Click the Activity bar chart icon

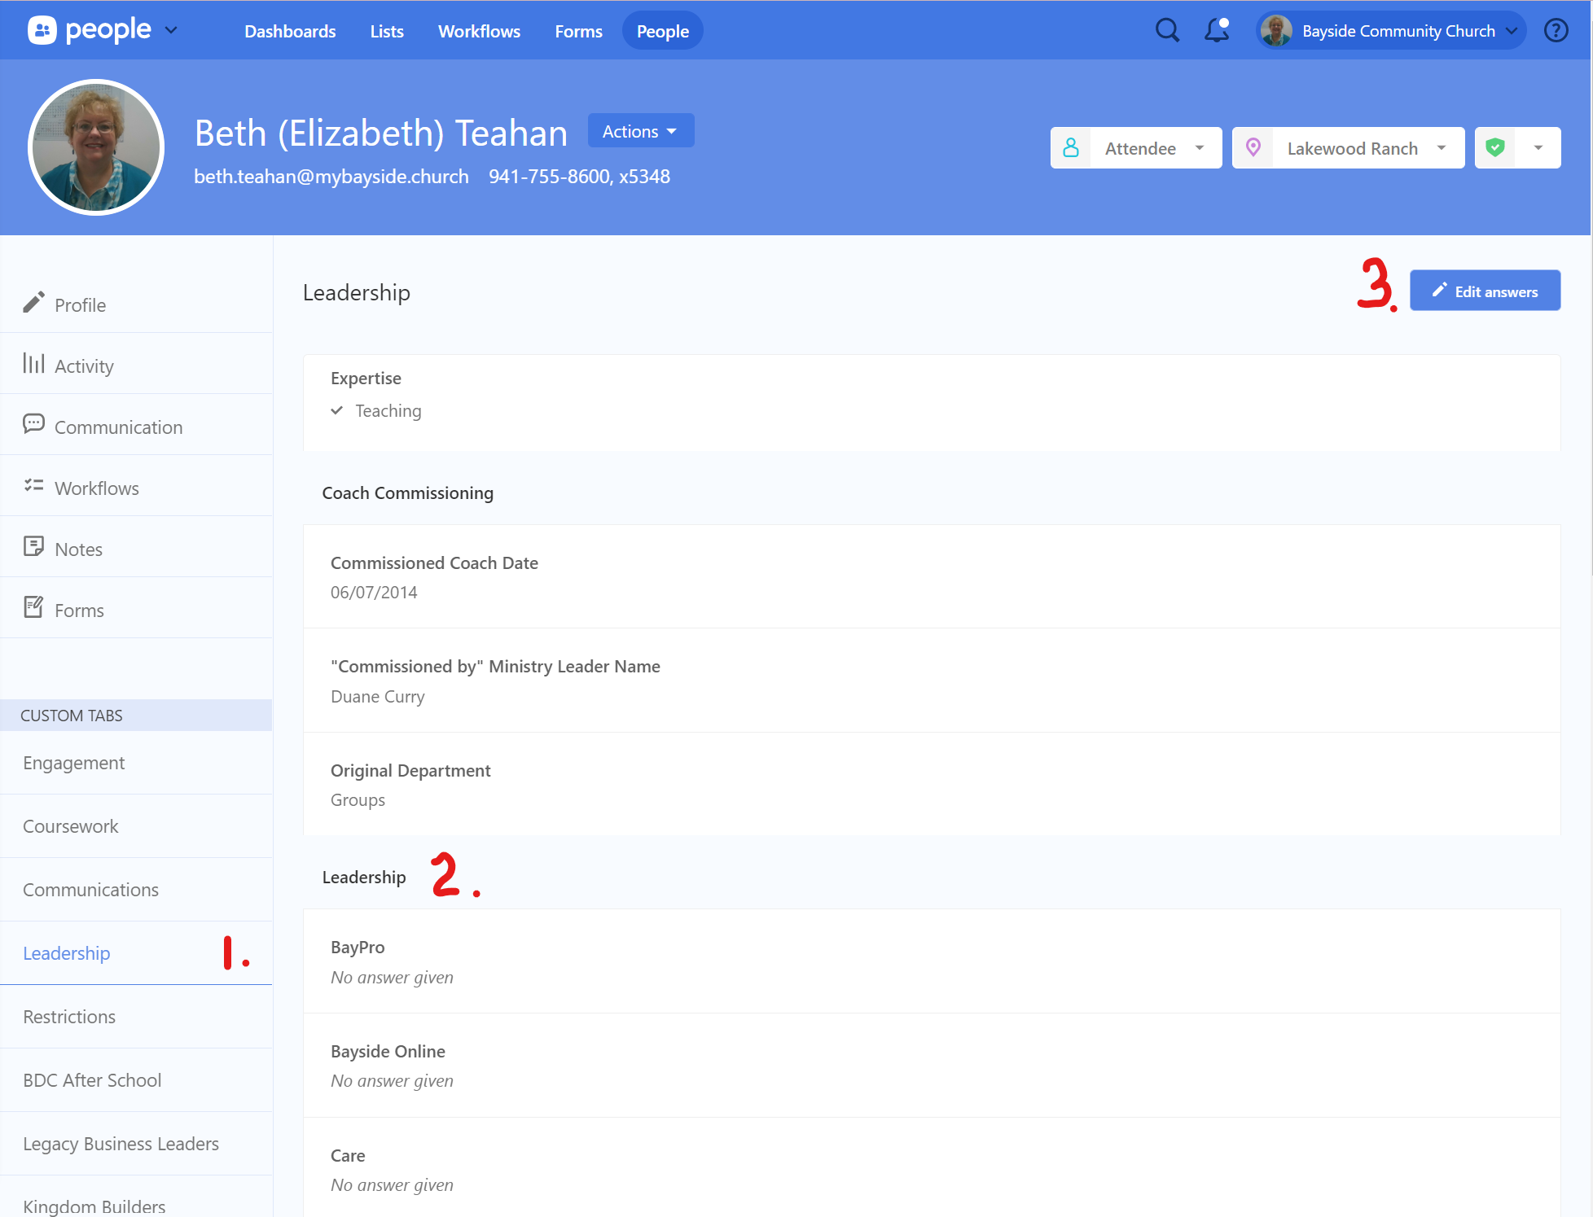coord(33,364)
